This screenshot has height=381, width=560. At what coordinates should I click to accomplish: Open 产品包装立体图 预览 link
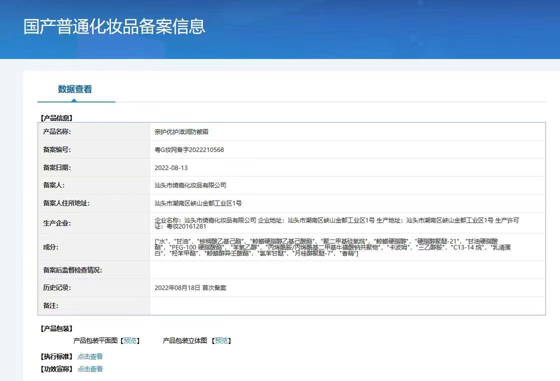point(221,340)
